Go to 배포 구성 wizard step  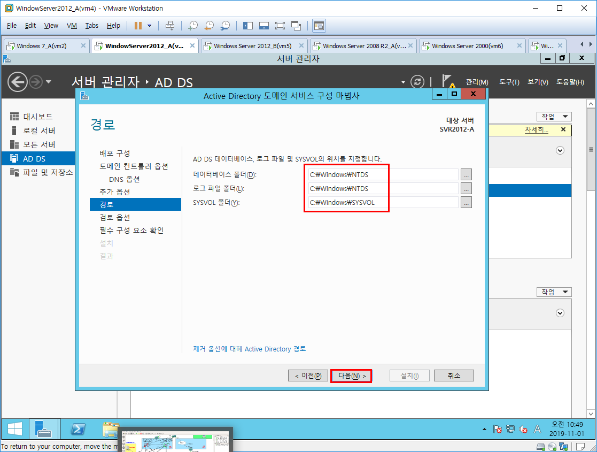pos(114,153)
